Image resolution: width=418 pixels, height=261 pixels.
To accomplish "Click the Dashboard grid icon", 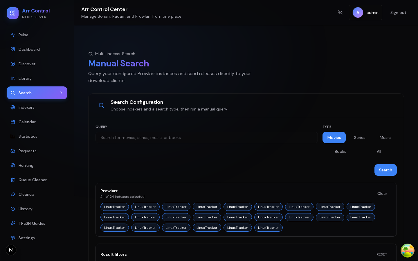I will 13,49.
